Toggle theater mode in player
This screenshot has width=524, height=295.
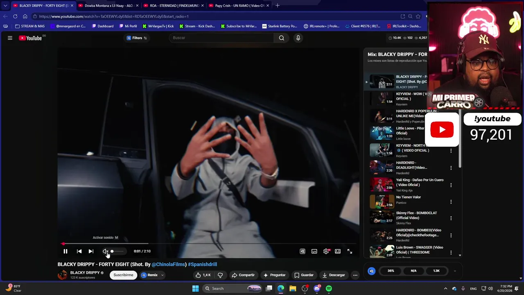[x=338, y=251]
